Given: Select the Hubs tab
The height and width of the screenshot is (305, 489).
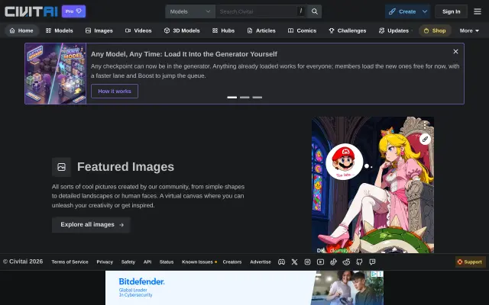Looking at the screenshot, I should (x=223, y=30).
